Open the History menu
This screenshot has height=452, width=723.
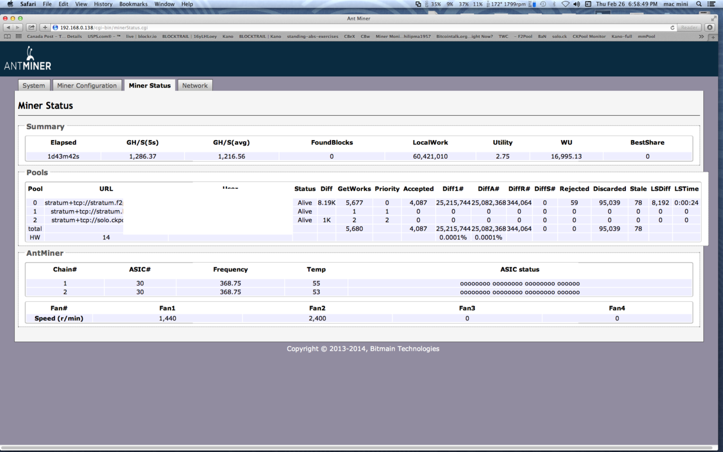point(103,4)
